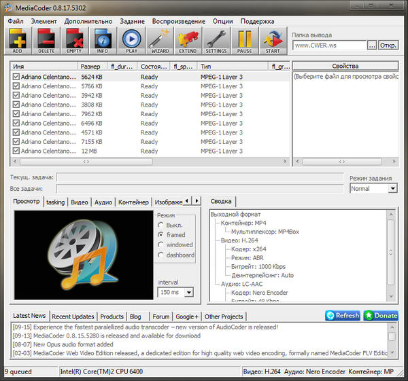The height and width of the screenshot is (381, 408).
Task: Click the output folder path field
Action: point(329,46)
